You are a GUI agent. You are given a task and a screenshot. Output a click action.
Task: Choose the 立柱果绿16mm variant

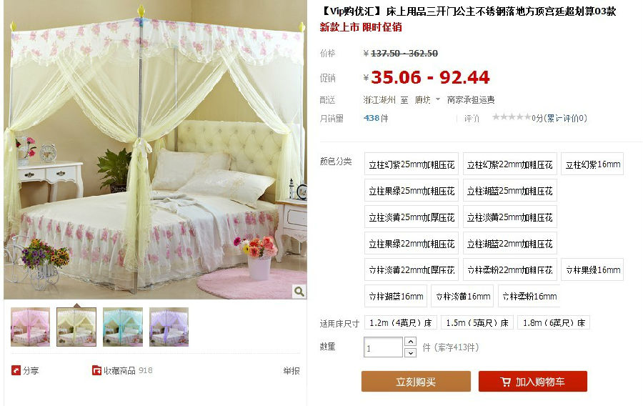[x=592, y=270]
